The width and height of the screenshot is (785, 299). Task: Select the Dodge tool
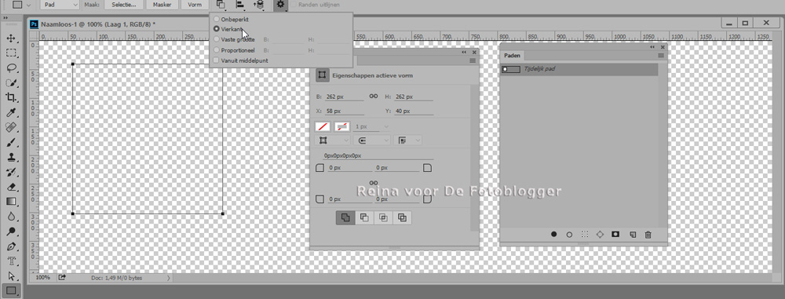click(11, 232)
